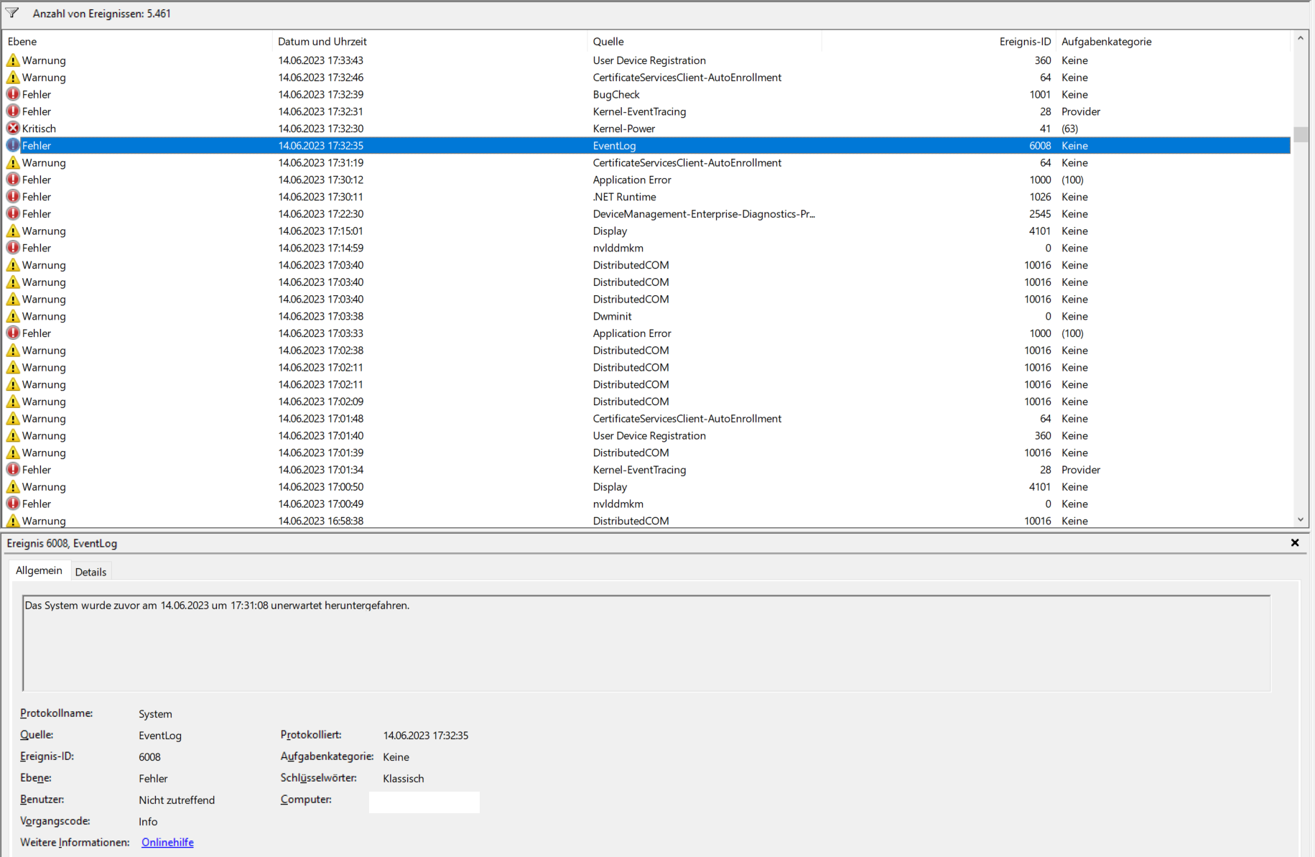Click error icon of Application Error at 17:30:12
The image size is (1315, 857).
13,180
